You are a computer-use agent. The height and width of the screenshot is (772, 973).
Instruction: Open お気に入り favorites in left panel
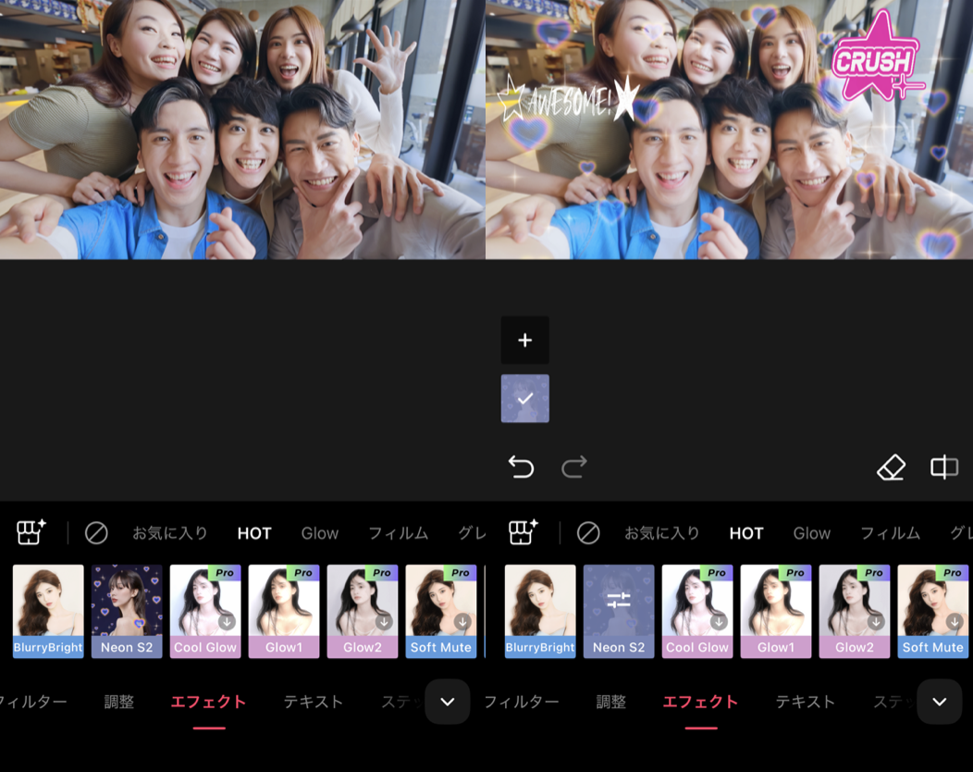point(170,533)
